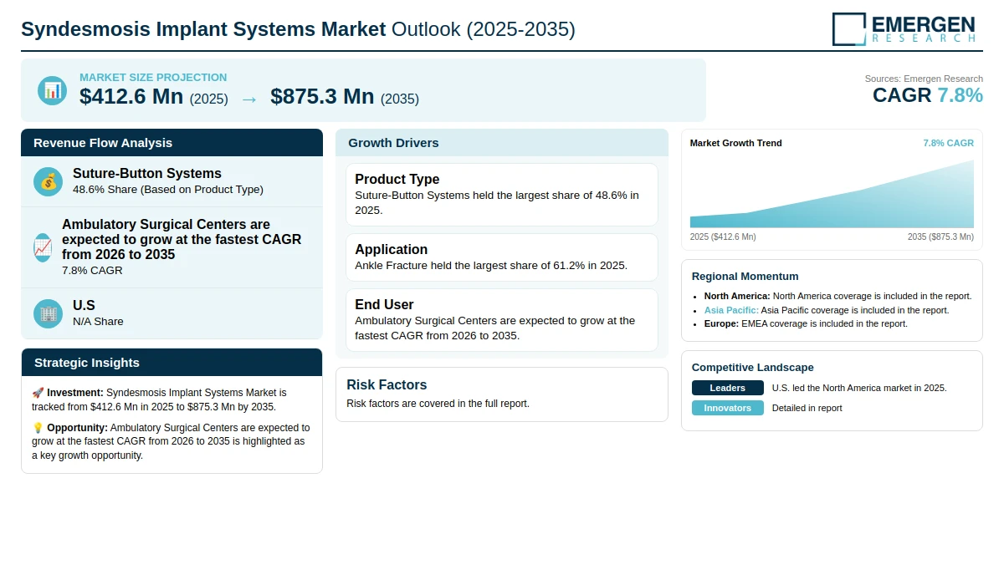
Task: Click the Emergen Research logo
Action: click(904, 28)
